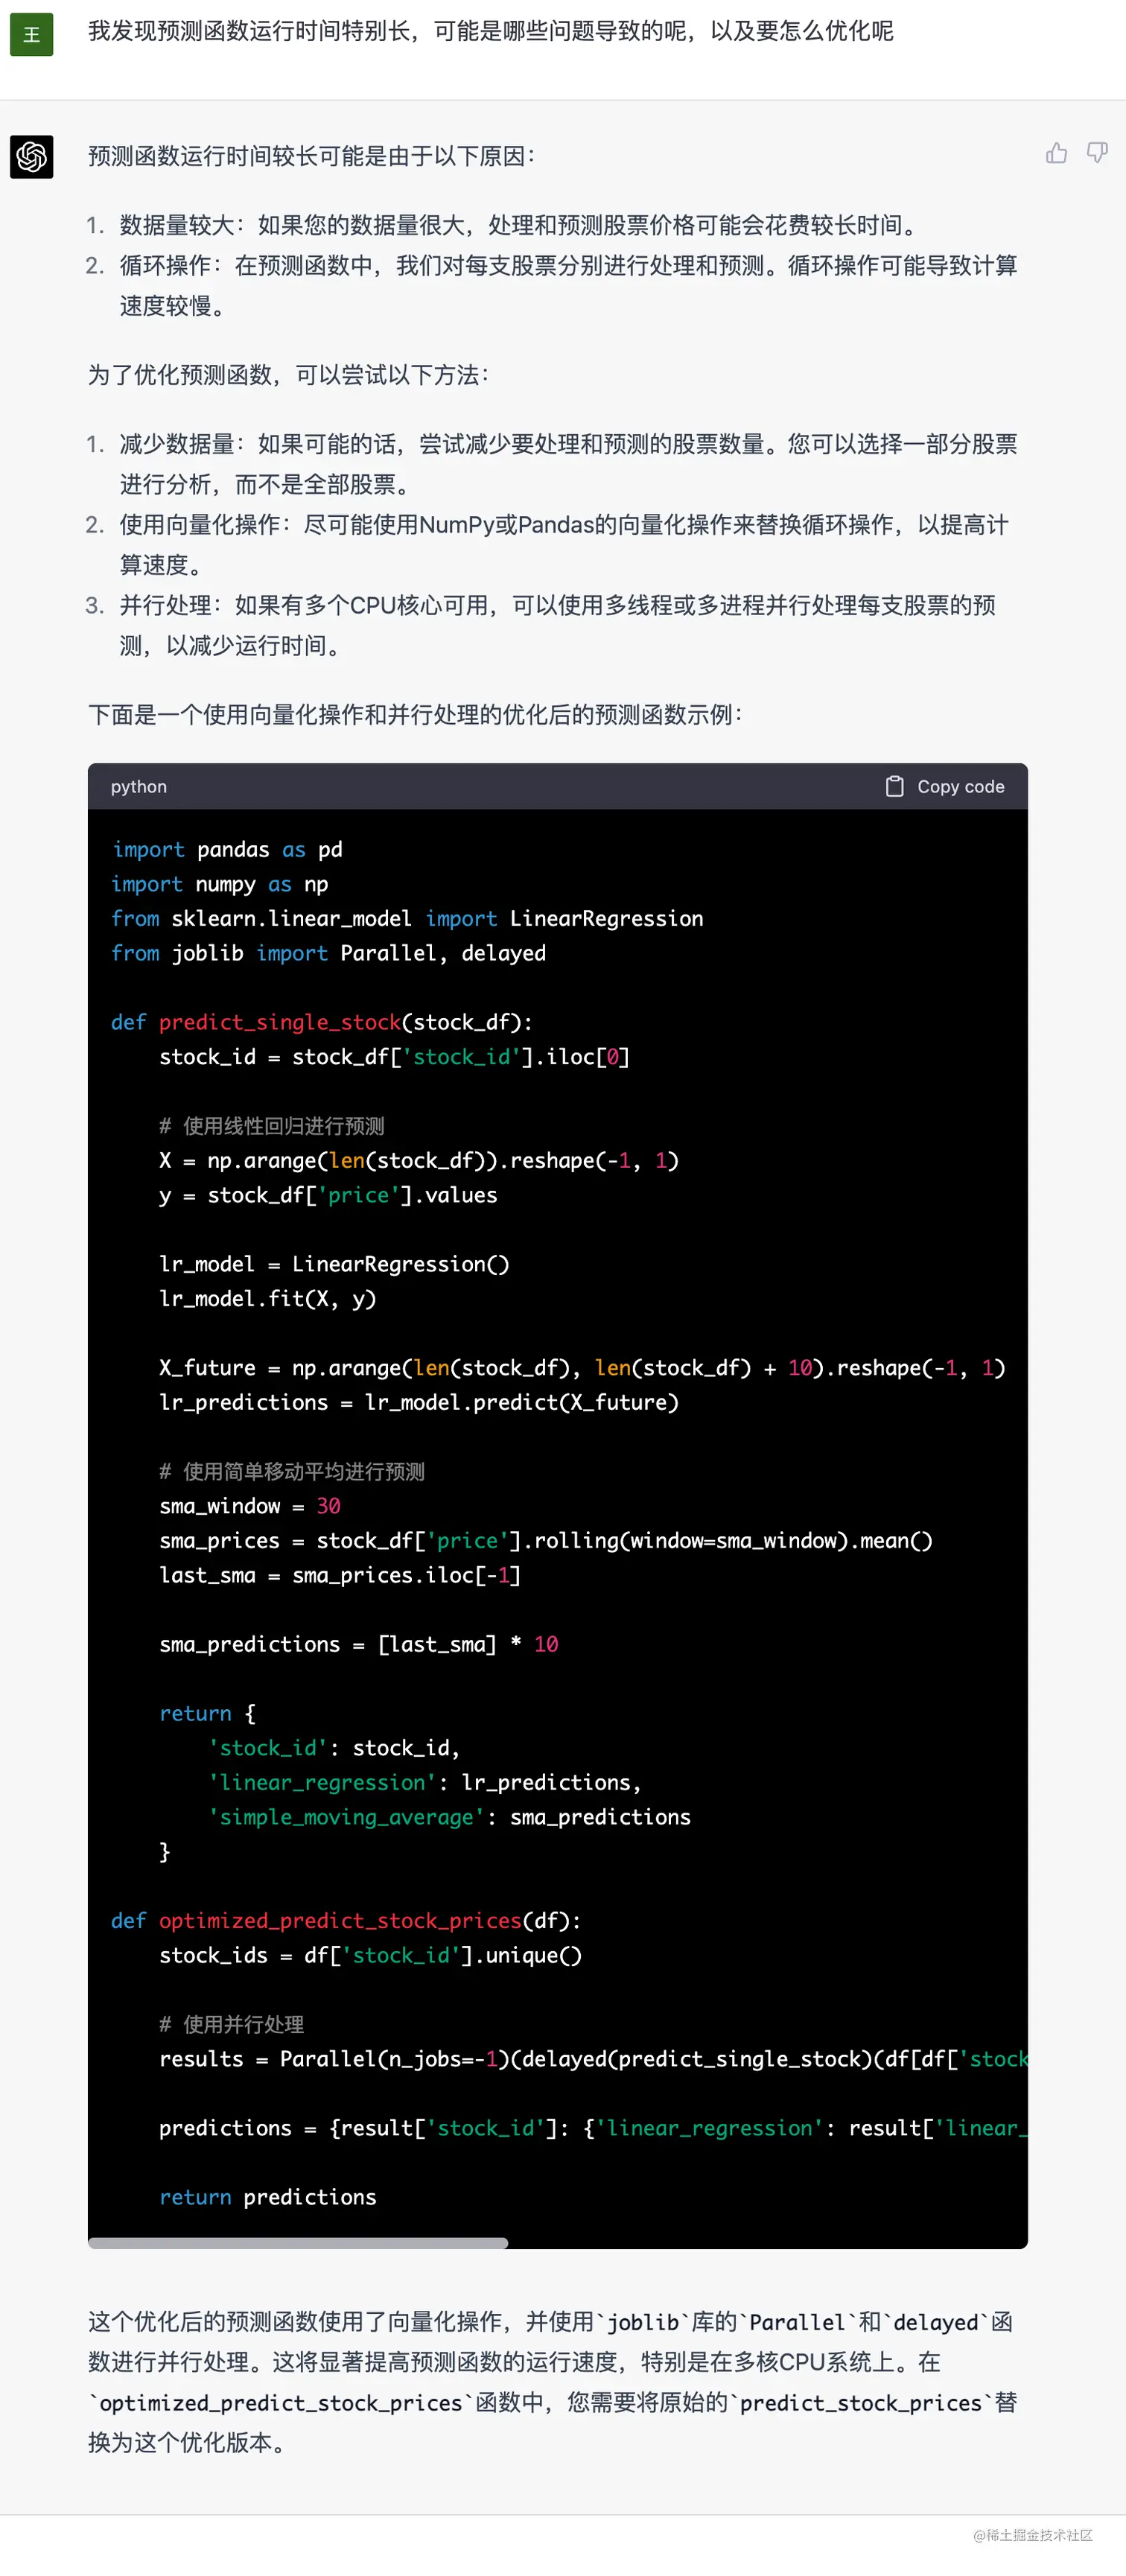The height and width of the screenshot is (2576, 1126).
Task: Click 'y = stock_df['price'].values' line
Action: (x=328, y=1196)
